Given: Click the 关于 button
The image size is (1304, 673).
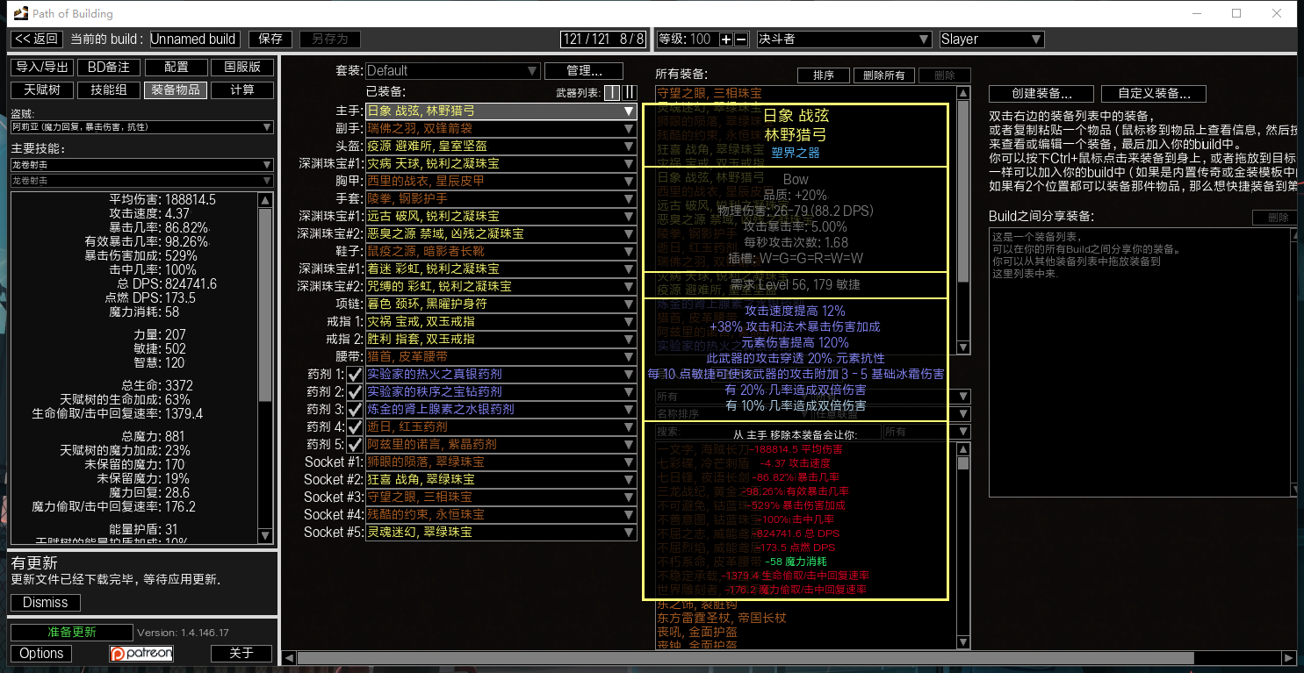Looking at the screenshot, I should point(241,653).
